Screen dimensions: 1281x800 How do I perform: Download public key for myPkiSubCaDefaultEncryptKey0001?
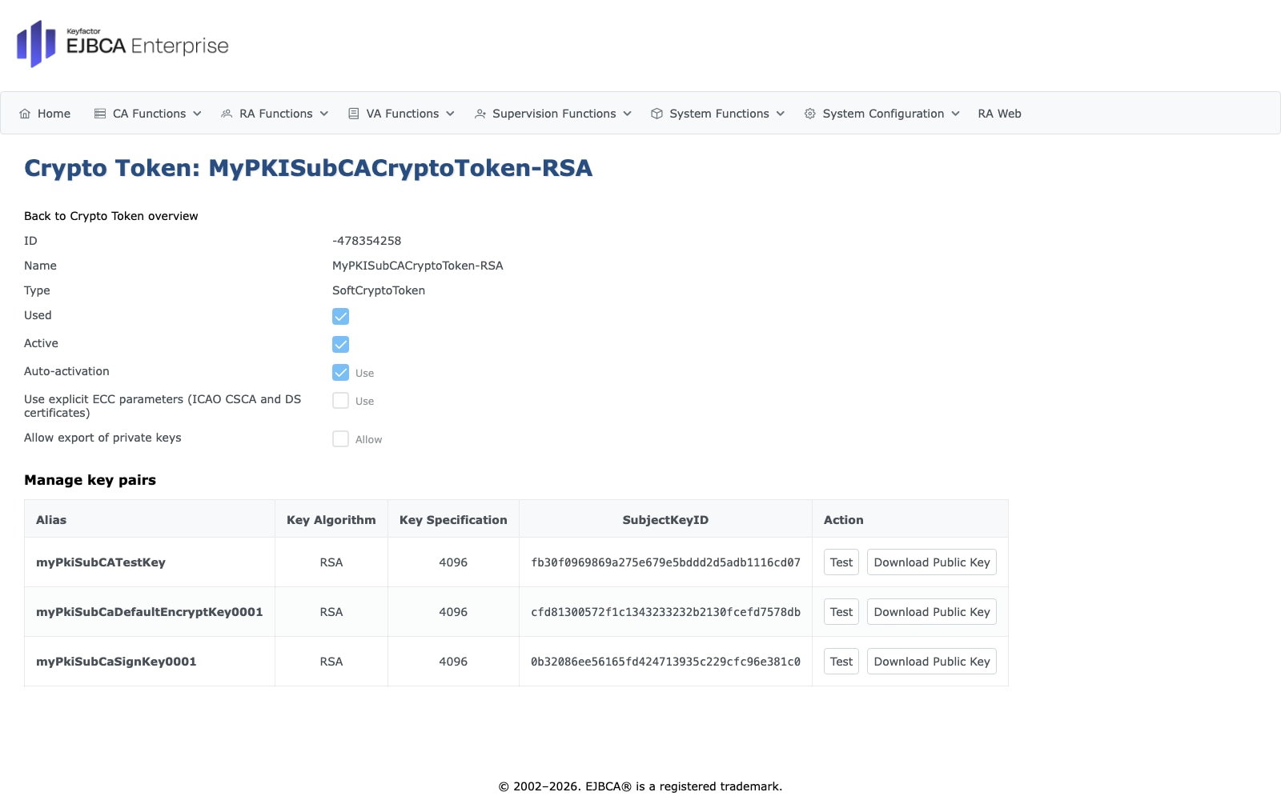point(932,612)
